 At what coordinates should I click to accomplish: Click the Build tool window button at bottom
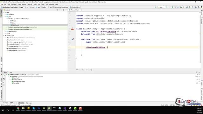[21, 103]
